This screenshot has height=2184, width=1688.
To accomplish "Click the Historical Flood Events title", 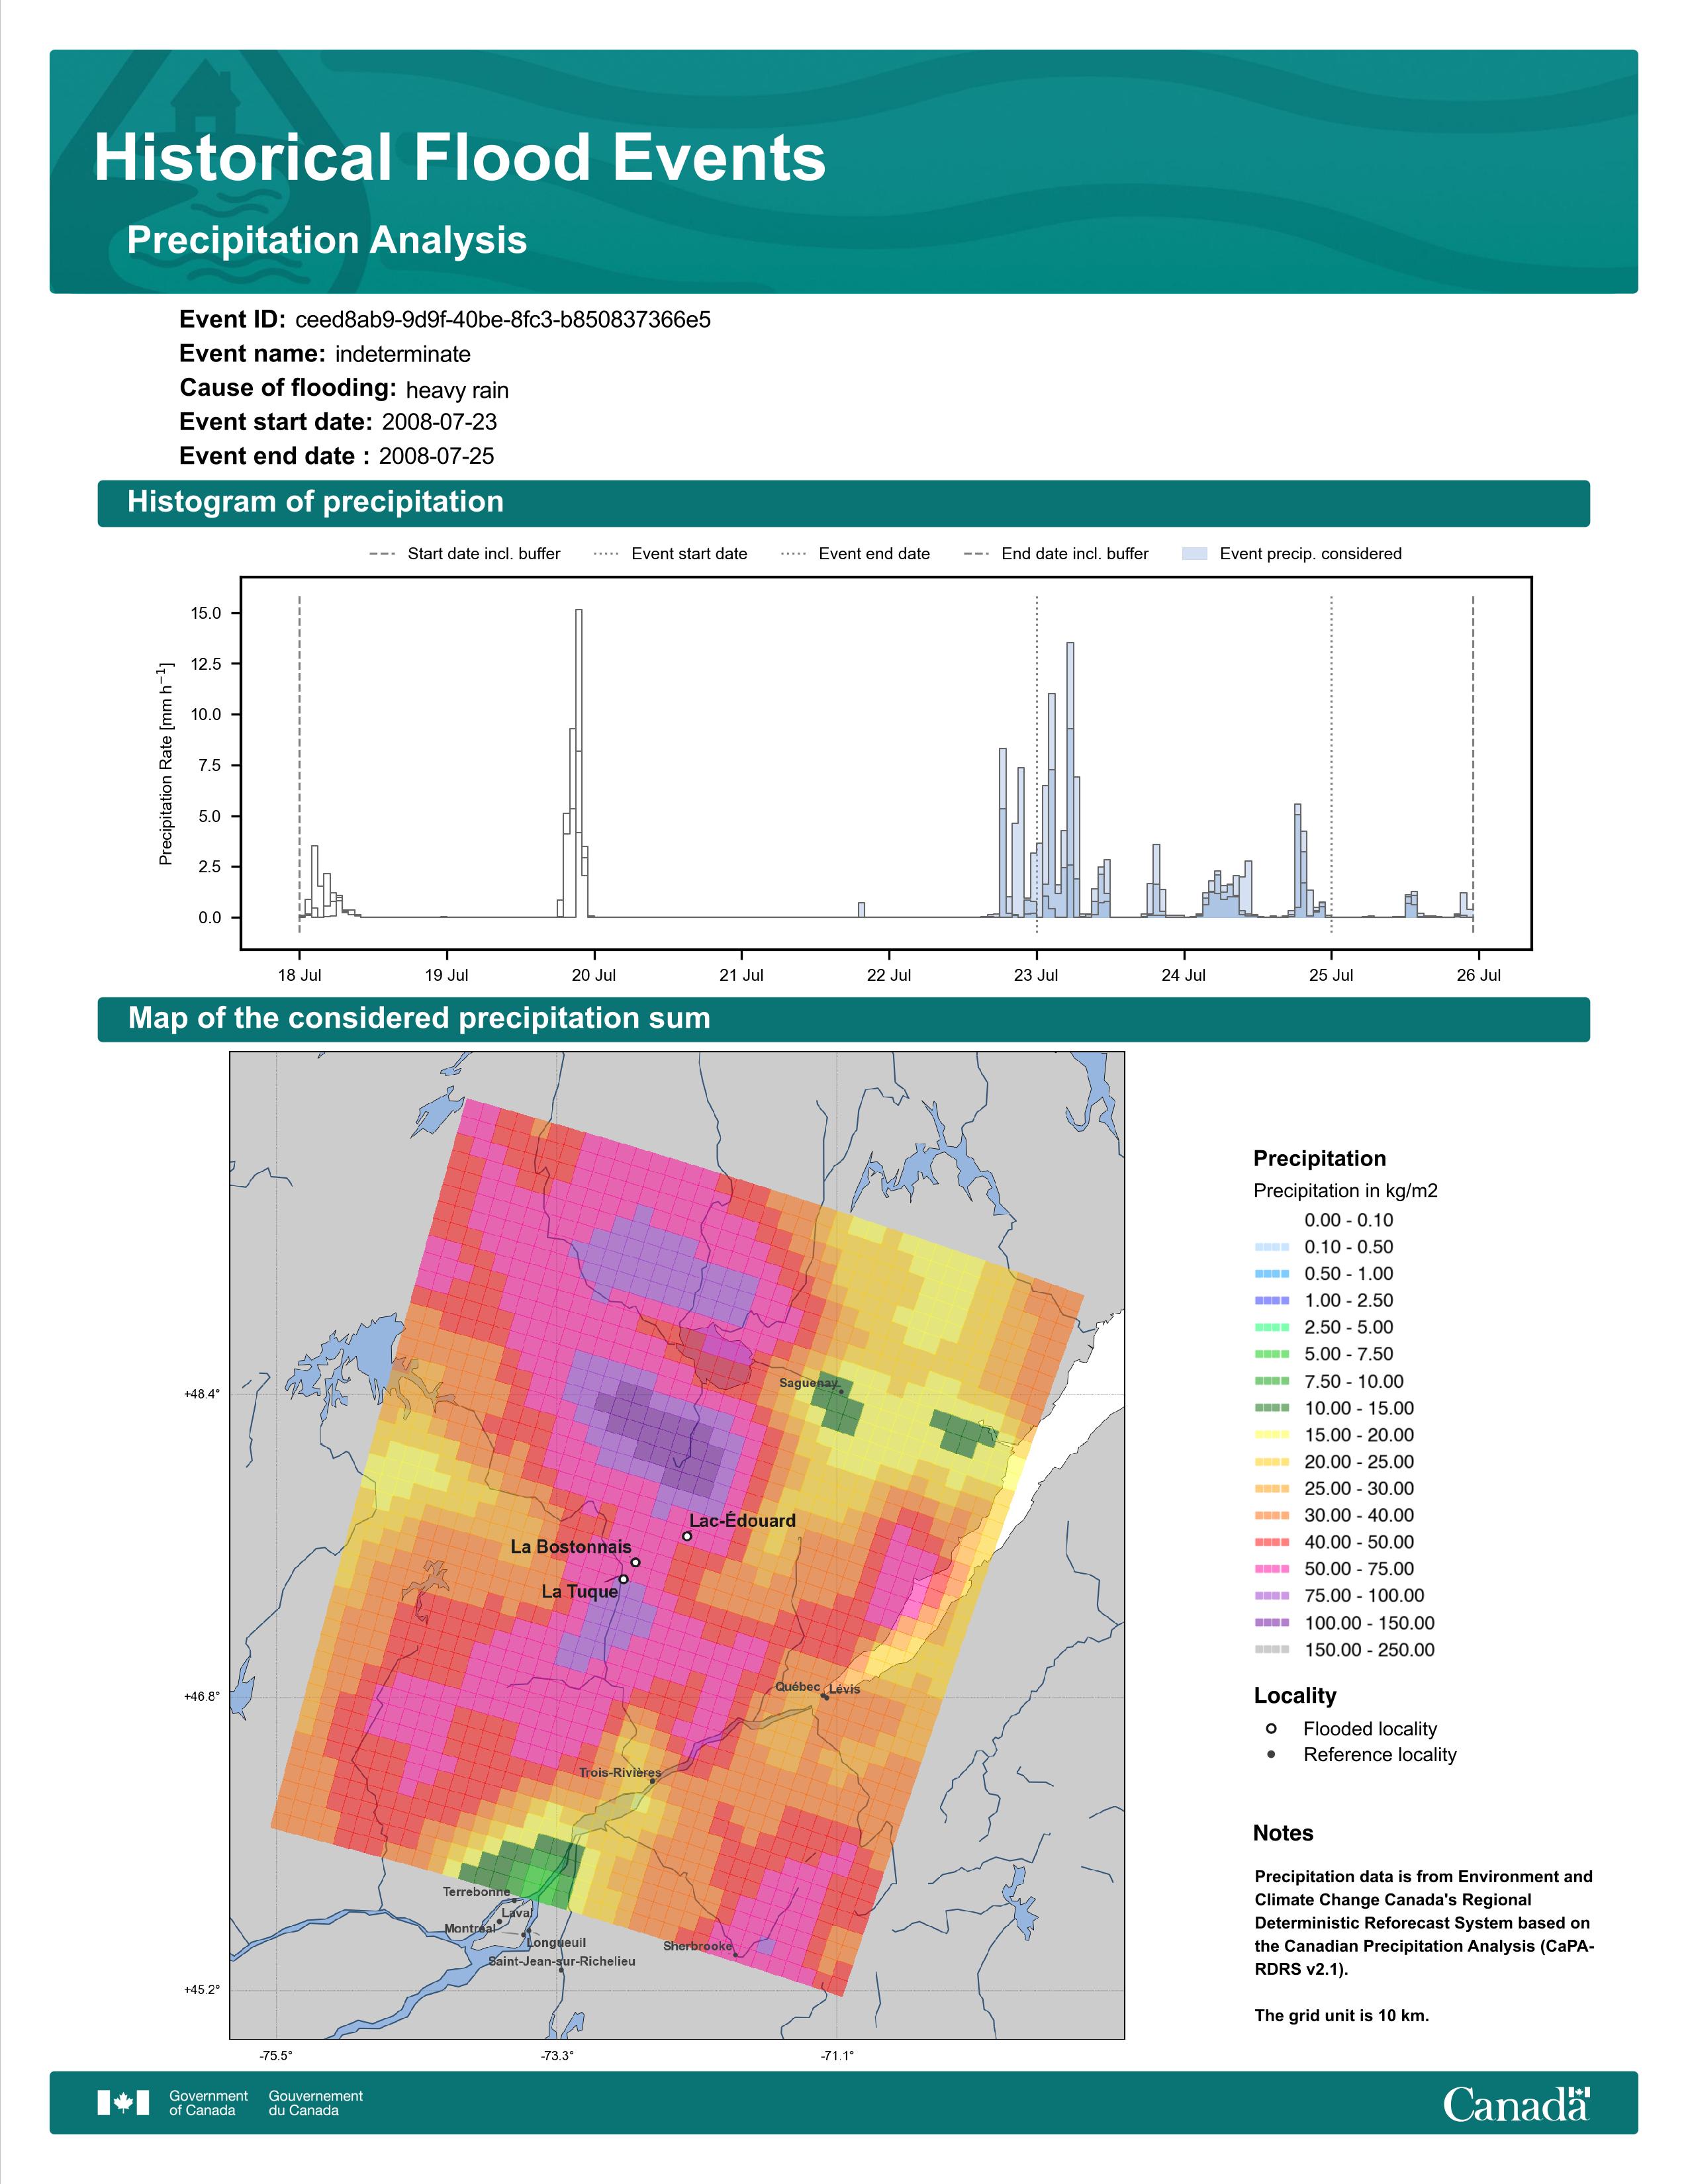I will click(460, 158).
